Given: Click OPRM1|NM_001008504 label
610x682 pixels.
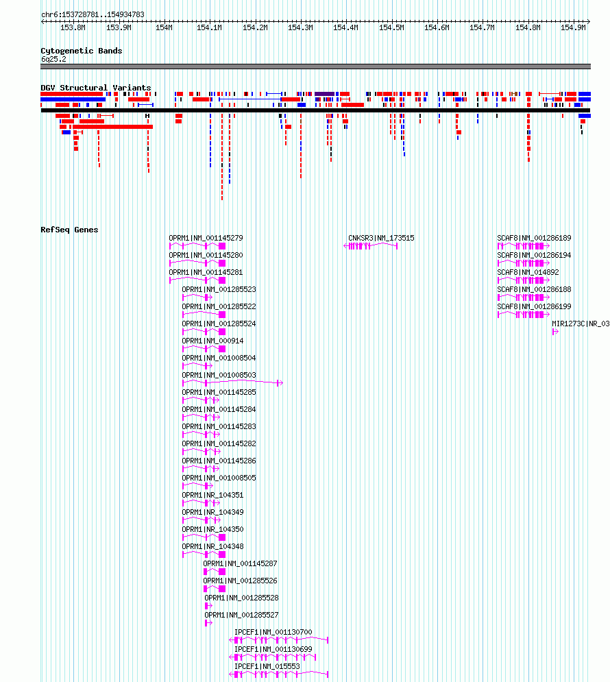Looking at the screenshot, I should 219,358.
